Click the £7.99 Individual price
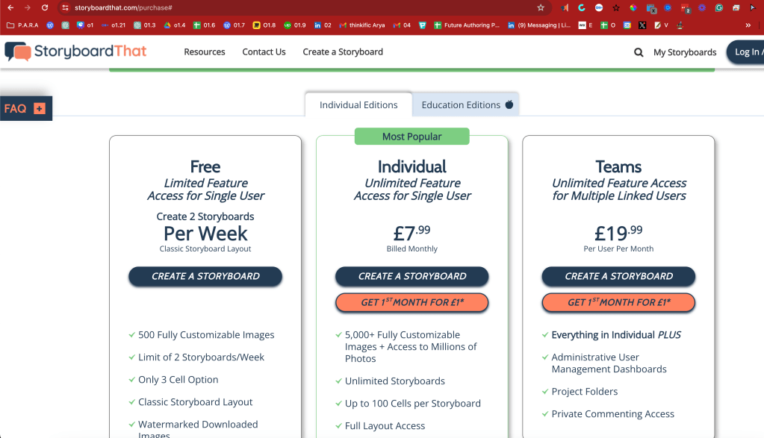This screenshot has width=764, height=438. point(412,233)
